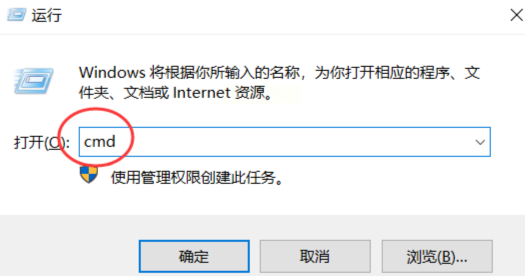Click blank space right of cmd in field
This screenshot has height=276, width=525.
click(x=294, y=142)
